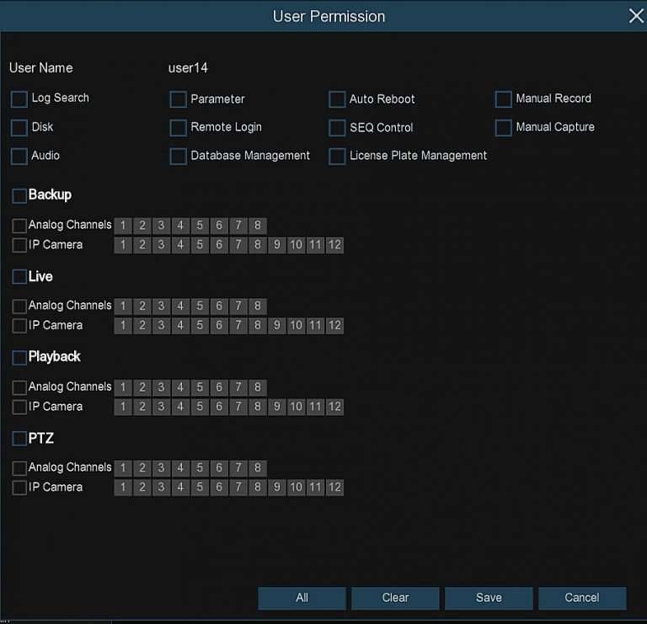Image resolution: width=647 pixels, height=624 pixels.
Task: Check Analog Channels box under Playback
Action: [19, 387]
